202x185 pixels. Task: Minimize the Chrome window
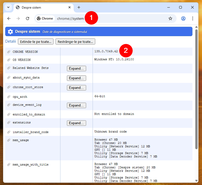click(169, 7)
